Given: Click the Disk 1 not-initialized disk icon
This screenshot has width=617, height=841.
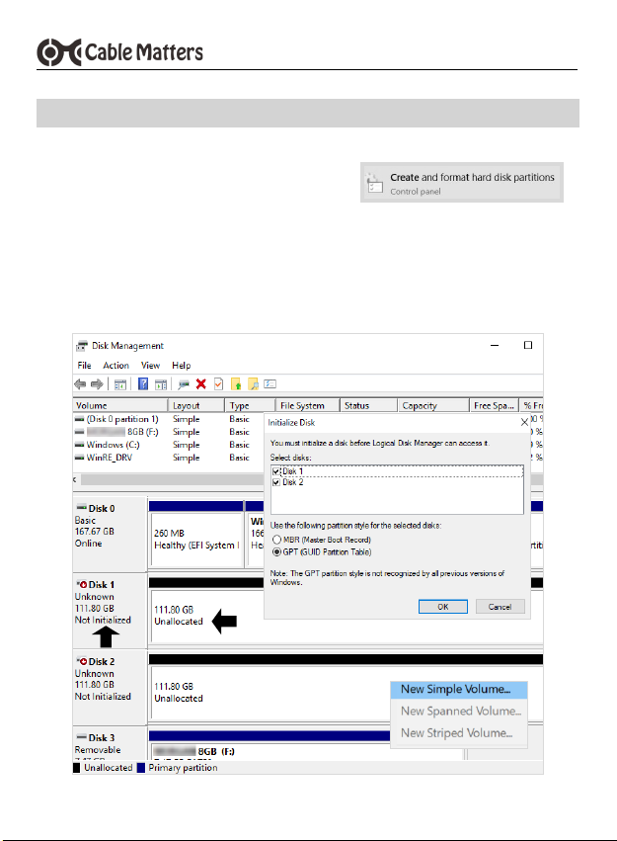Looking at the screenshot, I should point(81,585).
